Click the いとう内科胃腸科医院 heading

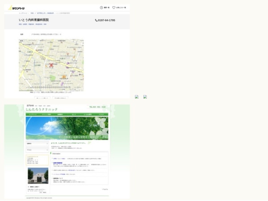pyautogui.click(x=34, y=20)
